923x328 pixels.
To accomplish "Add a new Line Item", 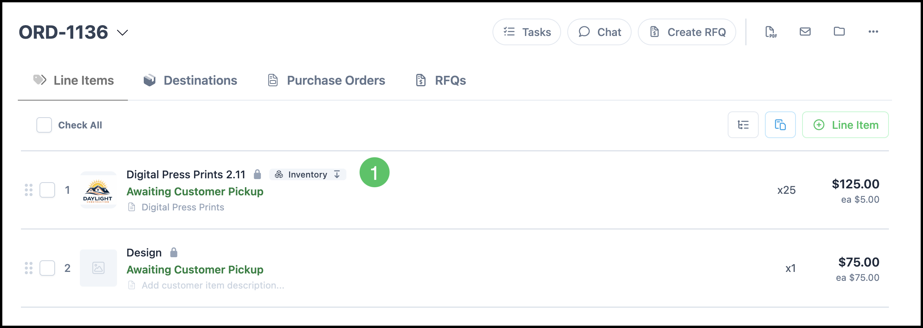I will pyautogui.click(x=846, y=125).
